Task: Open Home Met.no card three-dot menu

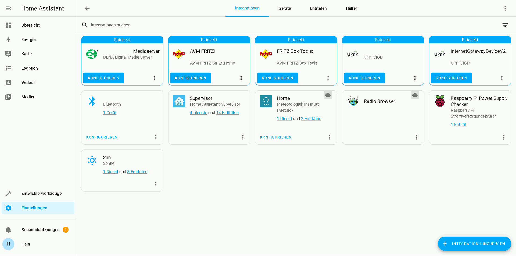Action: point(330,137)
